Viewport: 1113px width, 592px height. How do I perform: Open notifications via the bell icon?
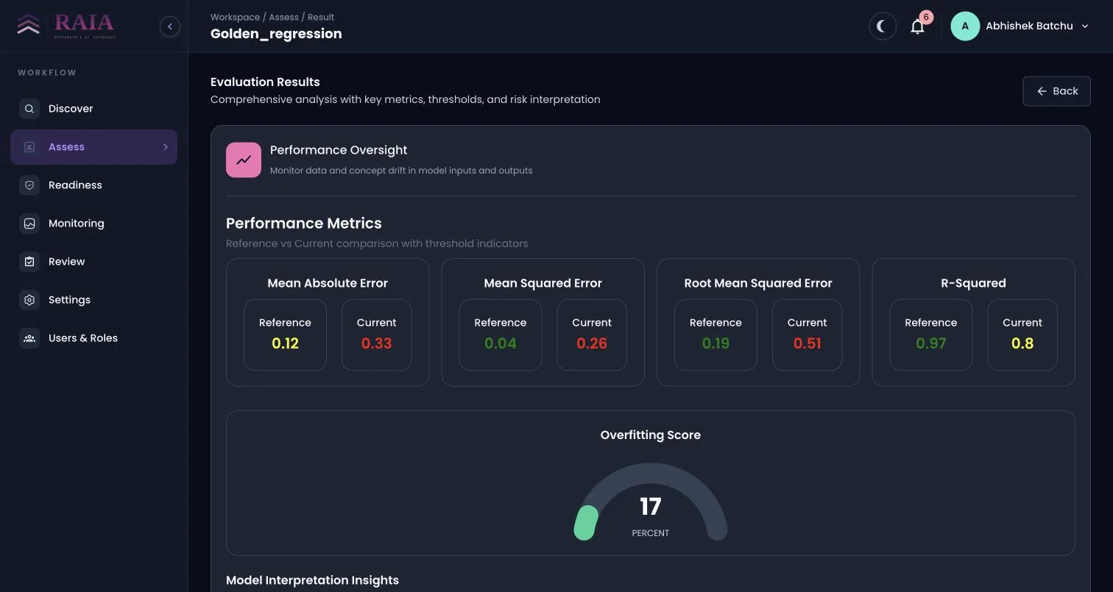pos(917,27)
